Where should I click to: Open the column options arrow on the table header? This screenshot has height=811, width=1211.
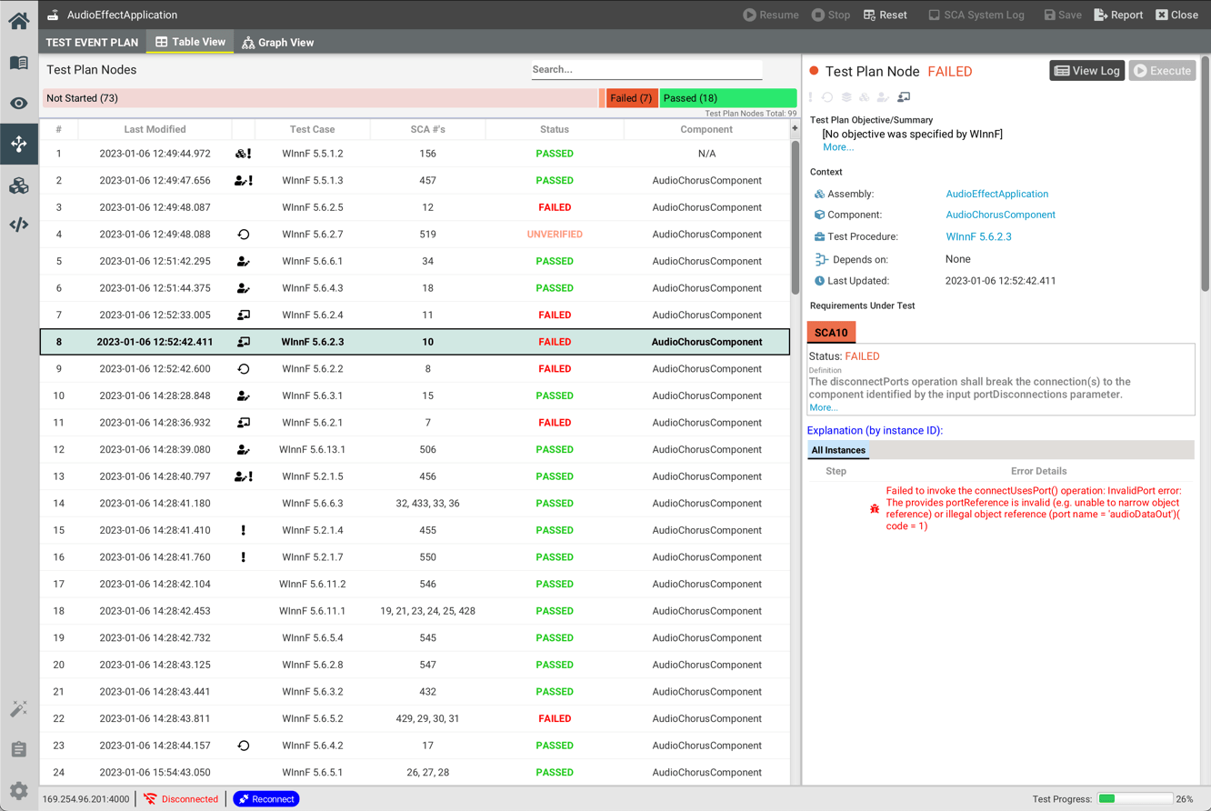793,127
